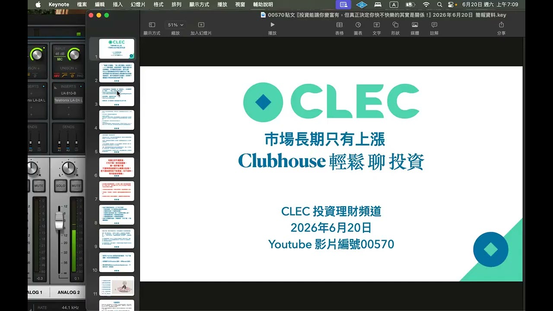Toggle SOLO on ANALOG 2 channel in mixer
The height and width of the screenshot is (311, 553).
[x=60, y=186]
